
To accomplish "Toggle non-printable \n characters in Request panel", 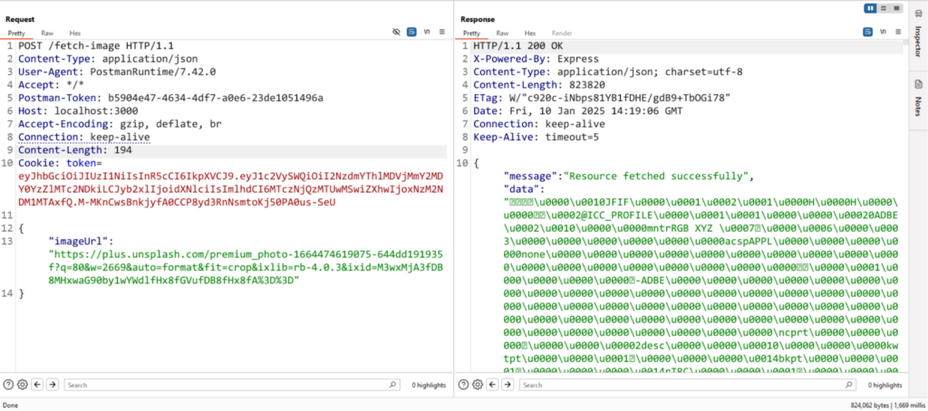I will (x=426, y=32).
